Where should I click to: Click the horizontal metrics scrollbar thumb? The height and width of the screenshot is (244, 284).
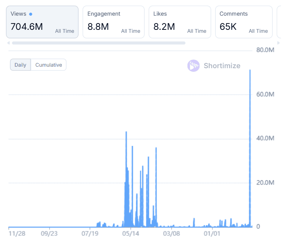pyautogui.click(x=99, y=43)
